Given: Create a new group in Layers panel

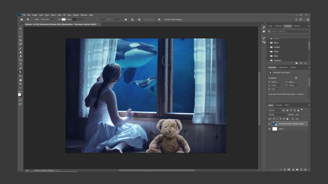Looking at the screenshot, I should [x=297, y=170].
